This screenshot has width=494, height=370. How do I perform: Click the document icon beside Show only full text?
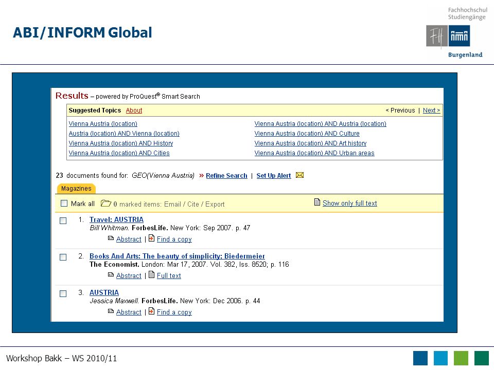click(317, 202)
